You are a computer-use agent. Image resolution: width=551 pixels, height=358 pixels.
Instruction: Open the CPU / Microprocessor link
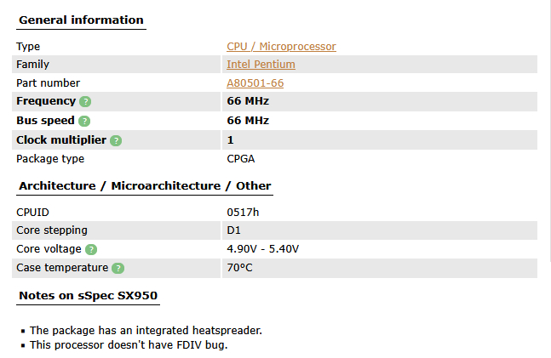click(x=281, y=47)
